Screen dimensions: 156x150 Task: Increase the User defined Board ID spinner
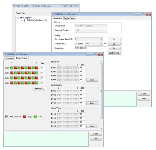(101, 38)
